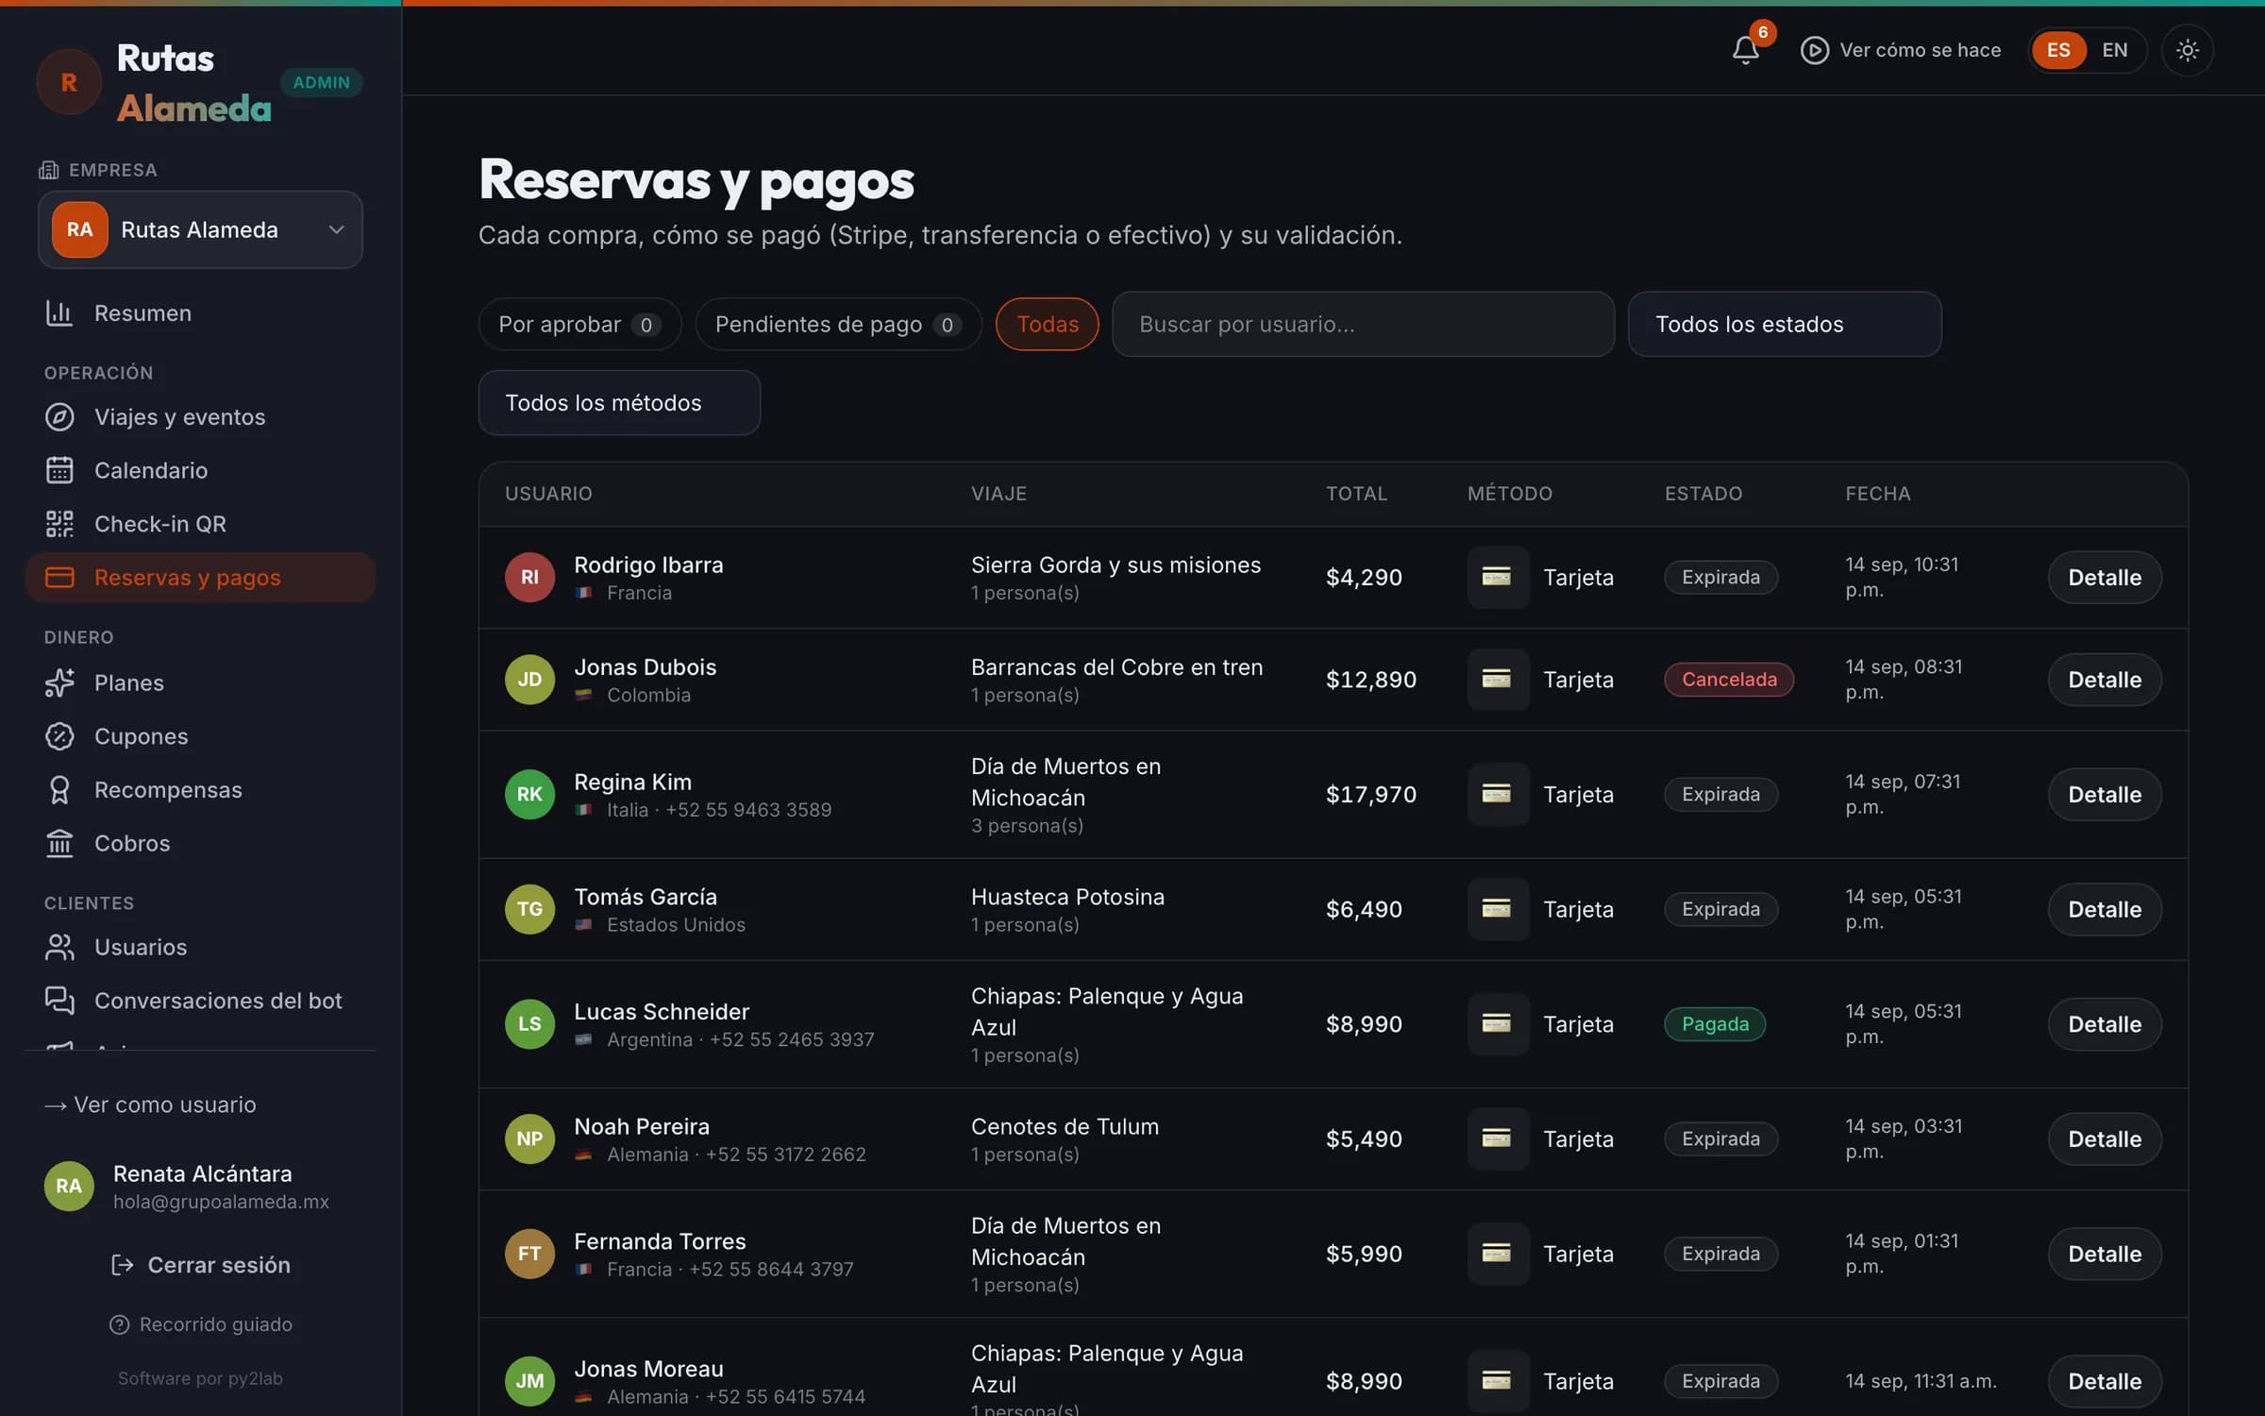Click the TG avatar for Tomás García

(529, 909)
